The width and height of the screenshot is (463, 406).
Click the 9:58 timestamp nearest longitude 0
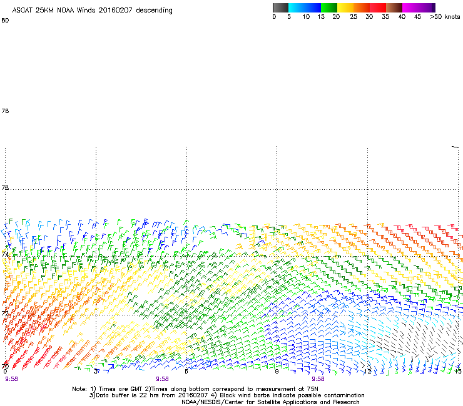tap(11, 379)
